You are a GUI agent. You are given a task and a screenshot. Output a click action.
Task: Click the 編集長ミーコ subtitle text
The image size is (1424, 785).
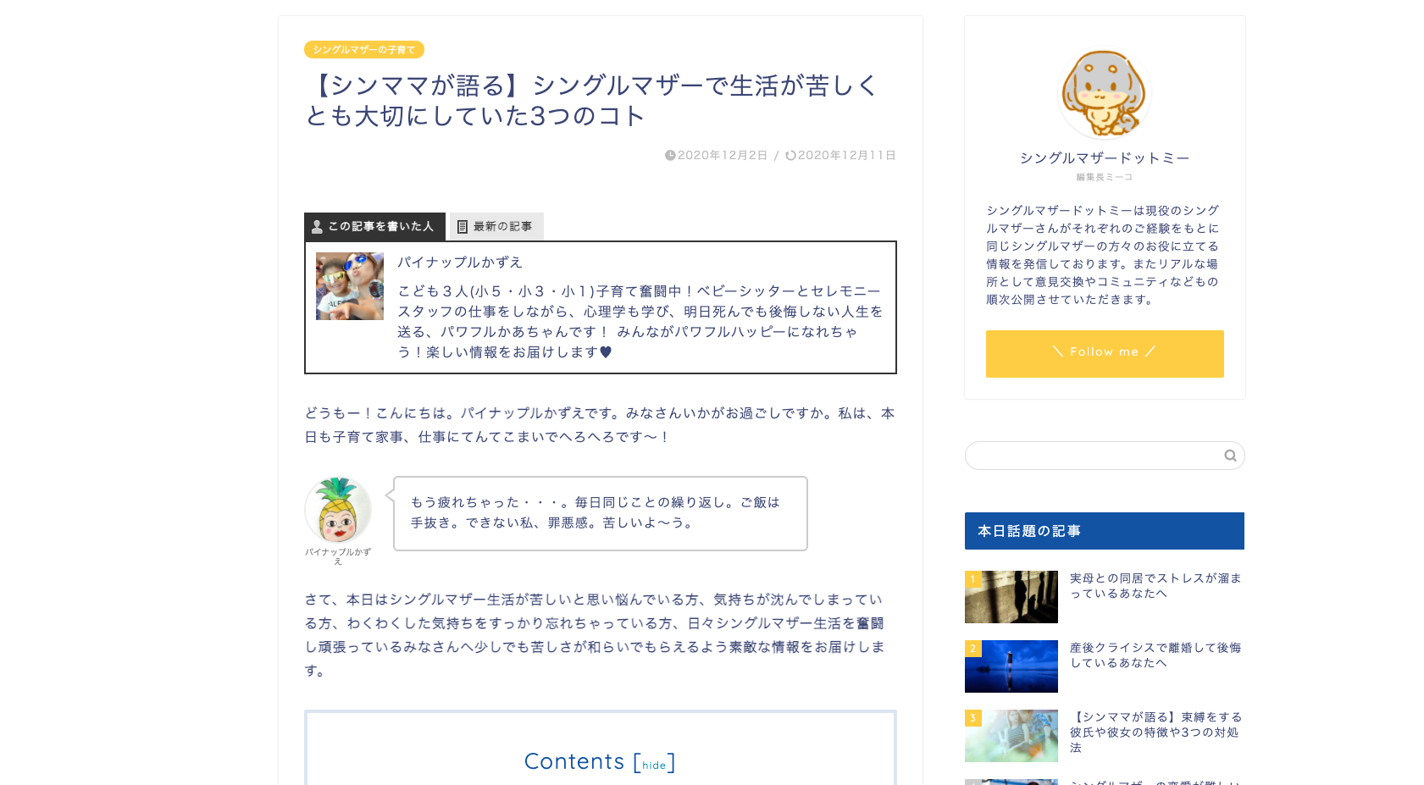[1105, 177]
